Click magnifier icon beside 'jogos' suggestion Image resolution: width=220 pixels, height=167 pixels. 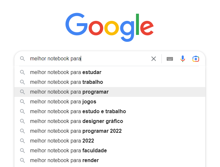(x=22, y=102)
